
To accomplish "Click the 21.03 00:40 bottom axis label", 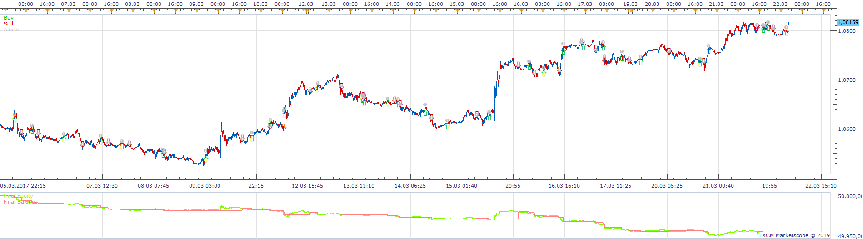I will click(718, 186).
